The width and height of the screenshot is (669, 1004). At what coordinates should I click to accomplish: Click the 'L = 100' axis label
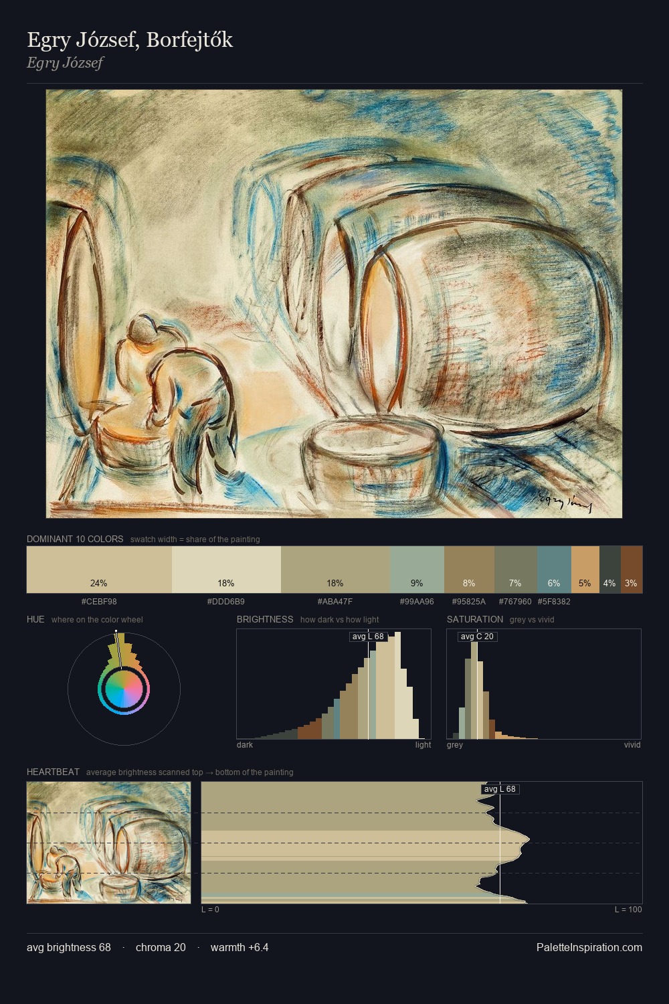[628, 910]
